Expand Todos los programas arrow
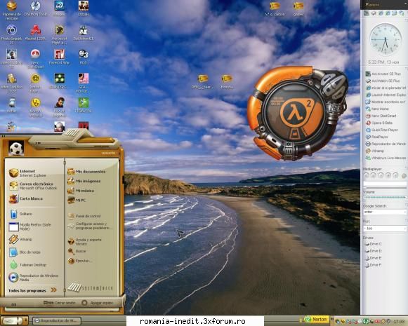This screenshot has height=326, width=408. (x=53, y=290)
